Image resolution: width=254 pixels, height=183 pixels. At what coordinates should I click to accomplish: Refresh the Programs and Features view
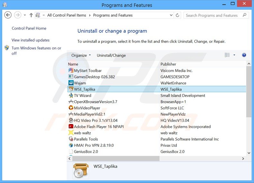pos(177,15)
